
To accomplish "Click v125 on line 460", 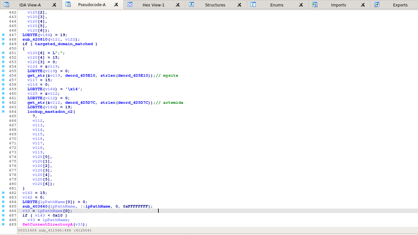I will (x=32, y=93).
